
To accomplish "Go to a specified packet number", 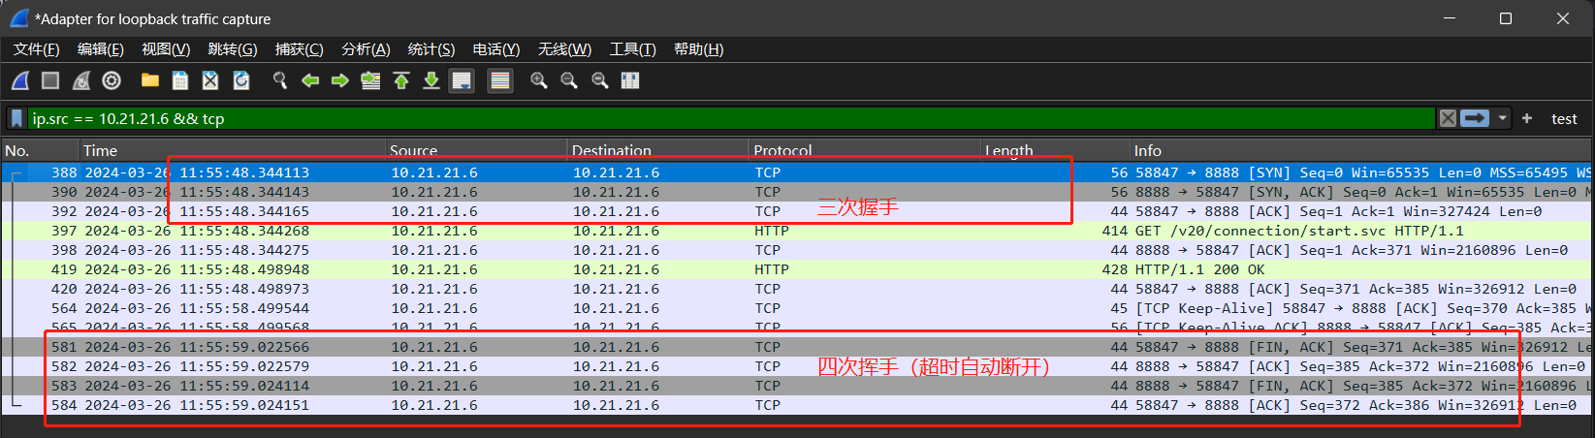I will (x=370, y=80).
